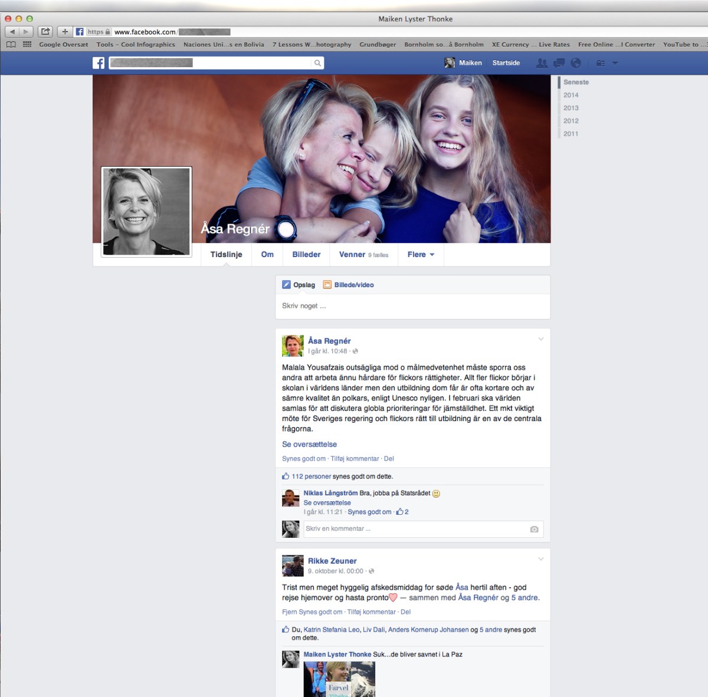
Task: Like Niklas Långström's comment
Action: pos(370,512)
